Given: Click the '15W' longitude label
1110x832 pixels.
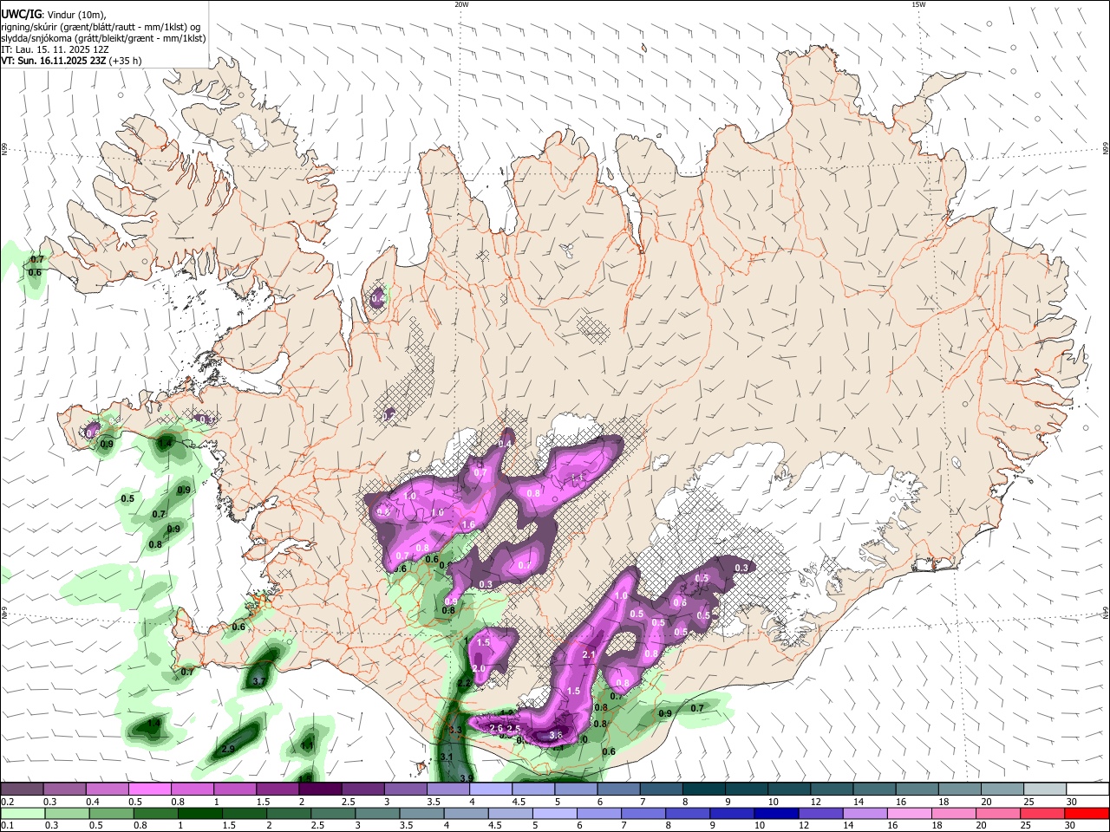Looking at the screenshot, I should tap(918, 4).
